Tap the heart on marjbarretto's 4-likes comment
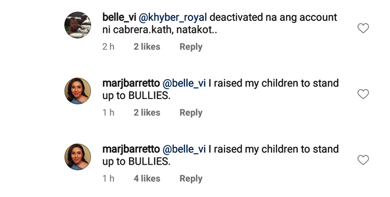 (363, 160)
